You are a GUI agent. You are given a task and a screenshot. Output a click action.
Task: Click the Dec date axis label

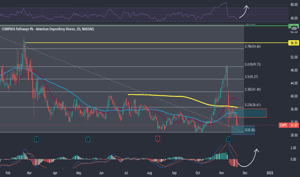click(x=245, y=173)
